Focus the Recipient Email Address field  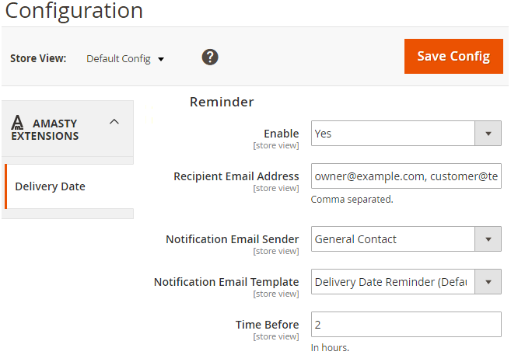click(x=406, y=176)
